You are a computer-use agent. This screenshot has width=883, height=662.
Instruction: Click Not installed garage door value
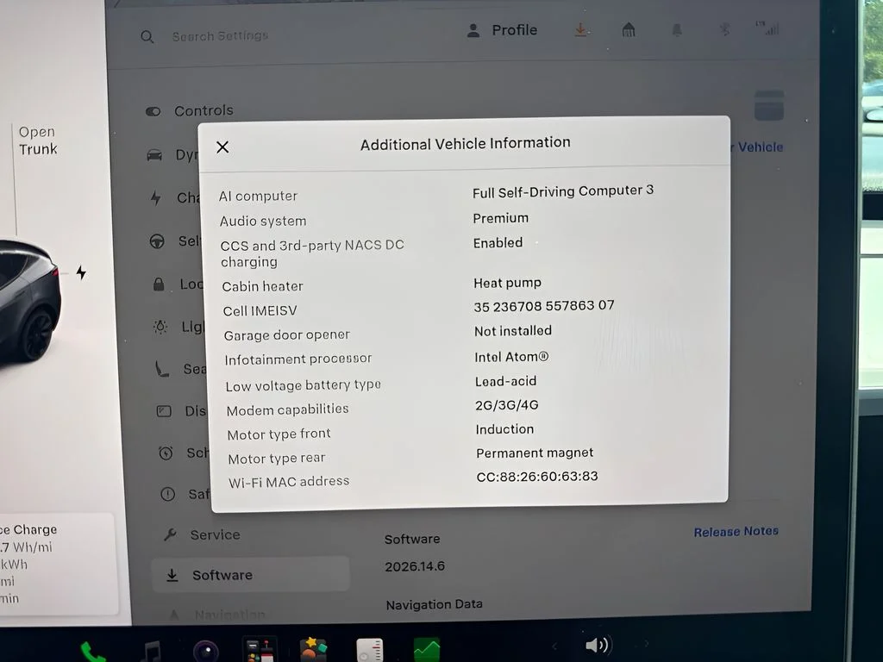(513, 331)
